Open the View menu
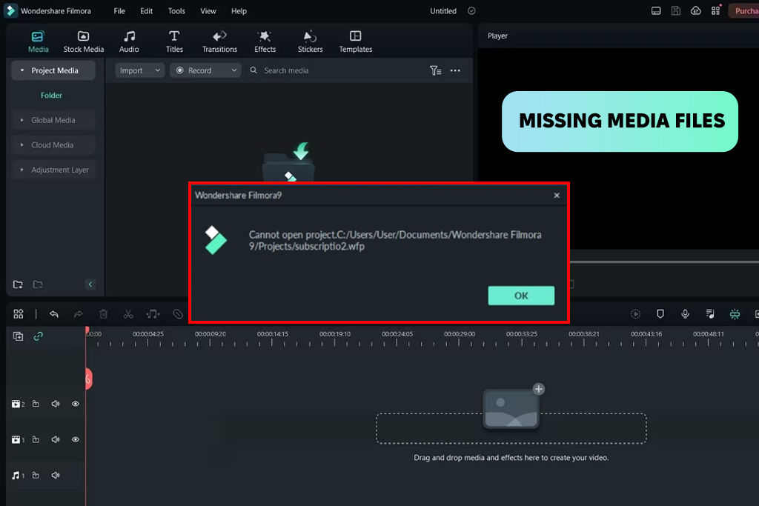Screen dimensions: 759x506 click(208, 10)
